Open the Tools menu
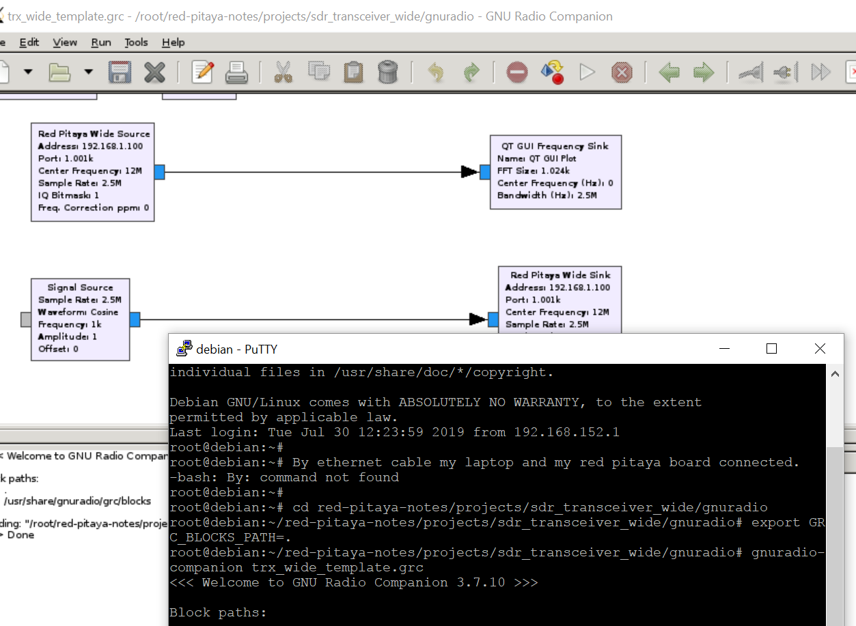 click(x=136, y=42)
